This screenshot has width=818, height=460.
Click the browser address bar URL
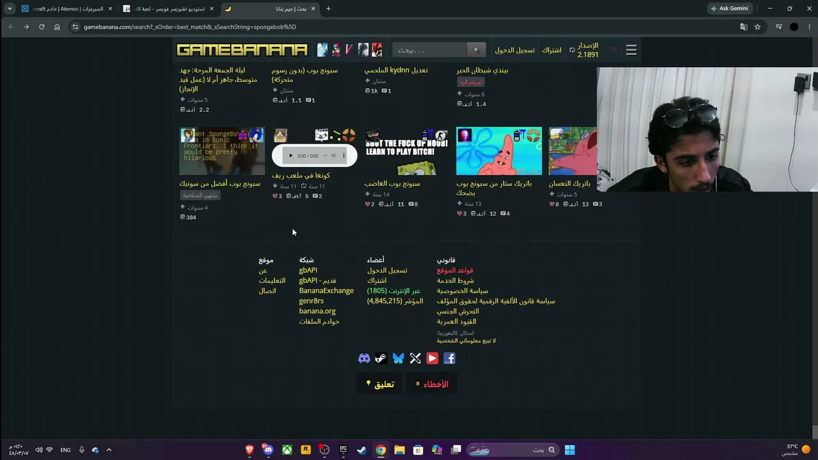[x=190, y=27]
